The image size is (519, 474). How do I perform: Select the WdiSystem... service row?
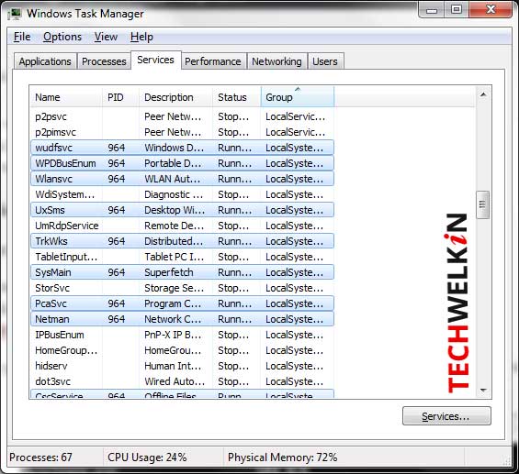point(182,194)
